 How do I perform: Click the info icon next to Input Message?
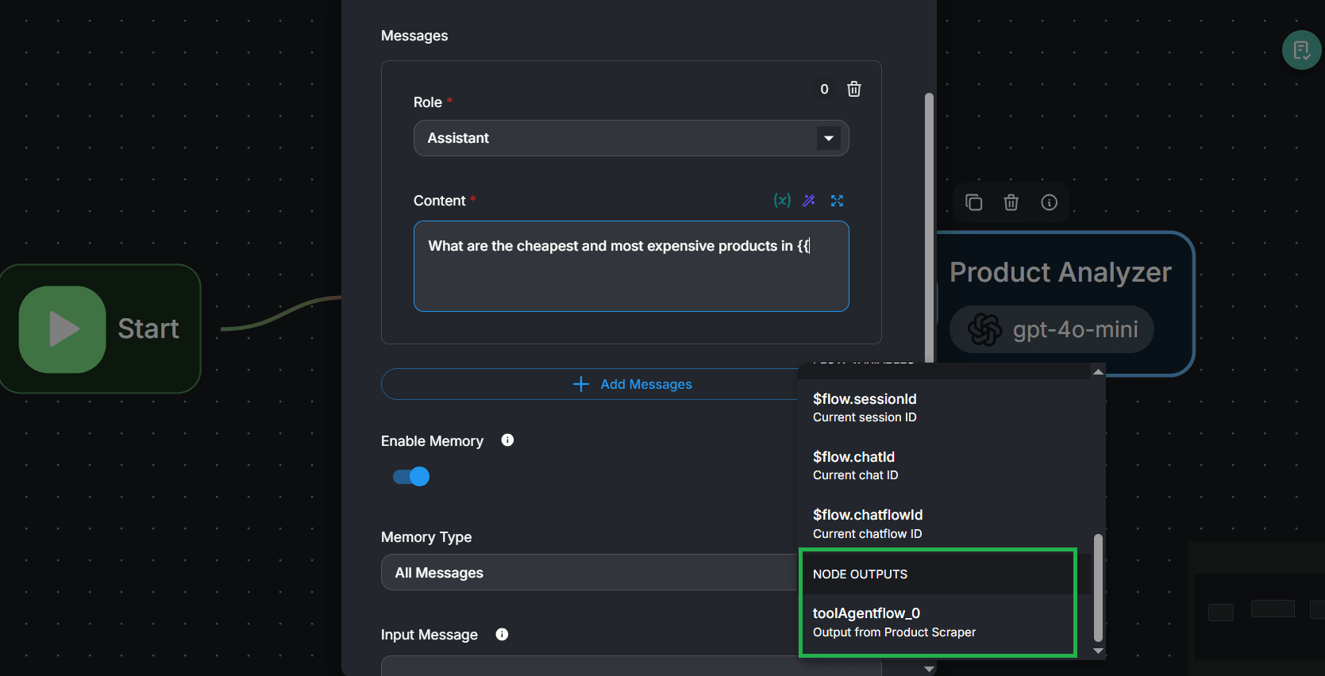tap(502, 634)
